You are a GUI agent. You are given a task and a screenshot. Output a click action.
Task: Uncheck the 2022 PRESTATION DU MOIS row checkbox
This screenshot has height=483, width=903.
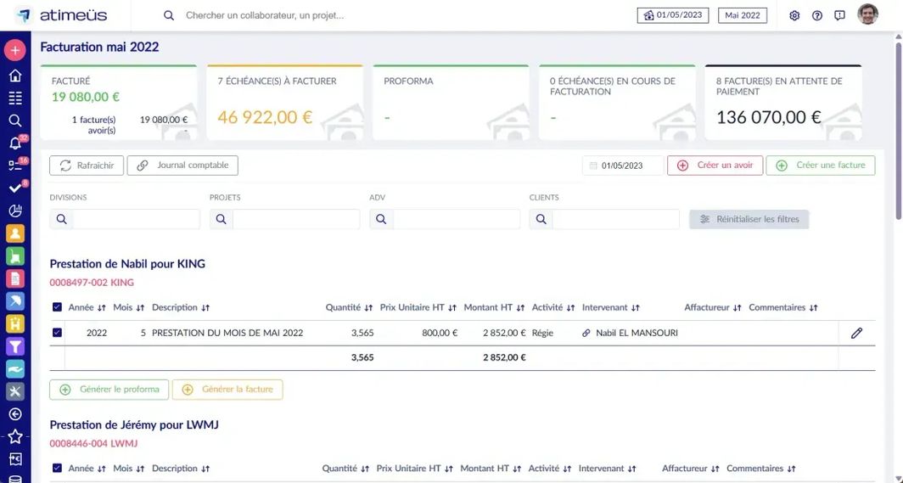[57, 333]
